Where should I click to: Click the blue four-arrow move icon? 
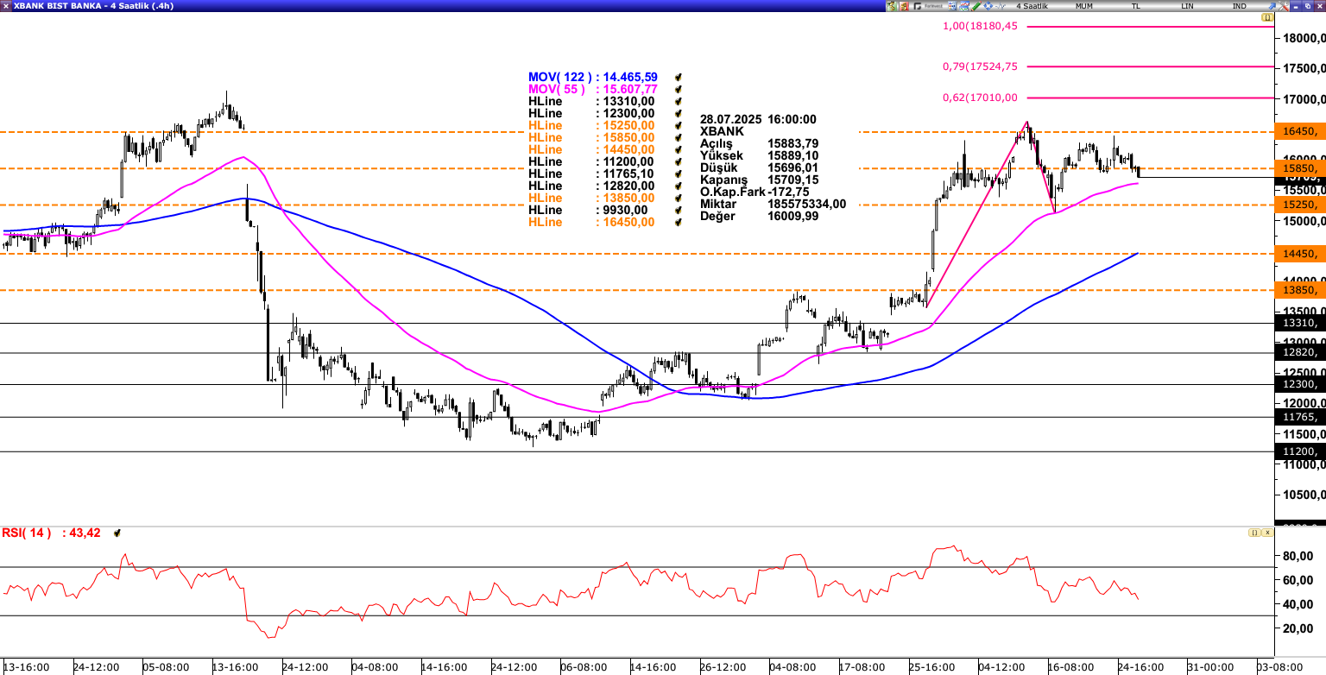point(988,6)
